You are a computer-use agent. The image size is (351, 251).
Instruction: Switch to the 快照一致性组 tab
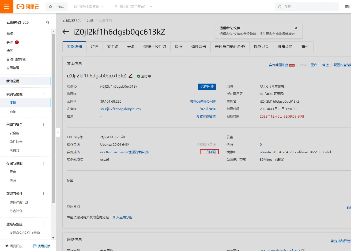[155, 47]
